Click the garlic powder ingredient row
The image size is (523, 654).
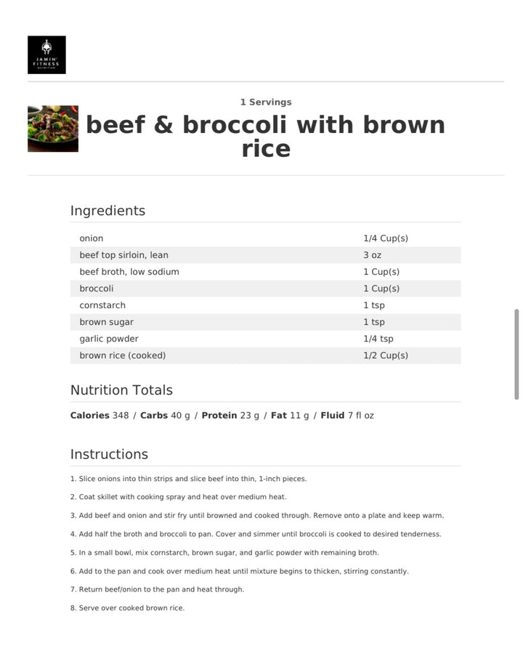pos(265,339)
